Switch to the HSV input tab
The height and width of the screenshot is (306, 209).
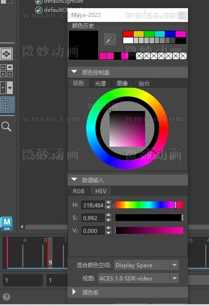101,191
